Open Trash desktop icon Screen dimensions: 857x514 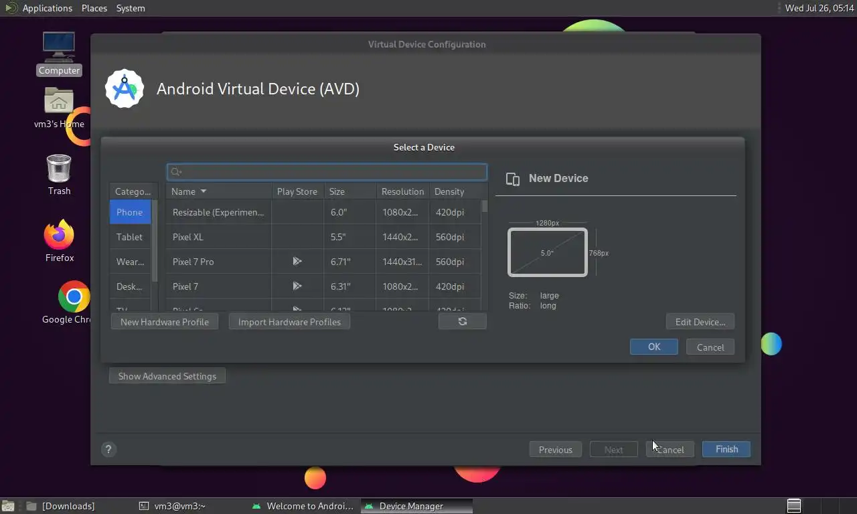(59, 175)
